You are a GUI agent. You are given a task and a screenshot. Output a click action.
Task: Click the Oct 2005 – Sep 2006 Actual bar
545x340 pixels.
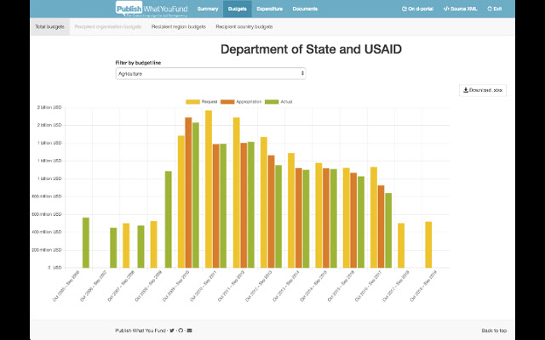(86, 243)
